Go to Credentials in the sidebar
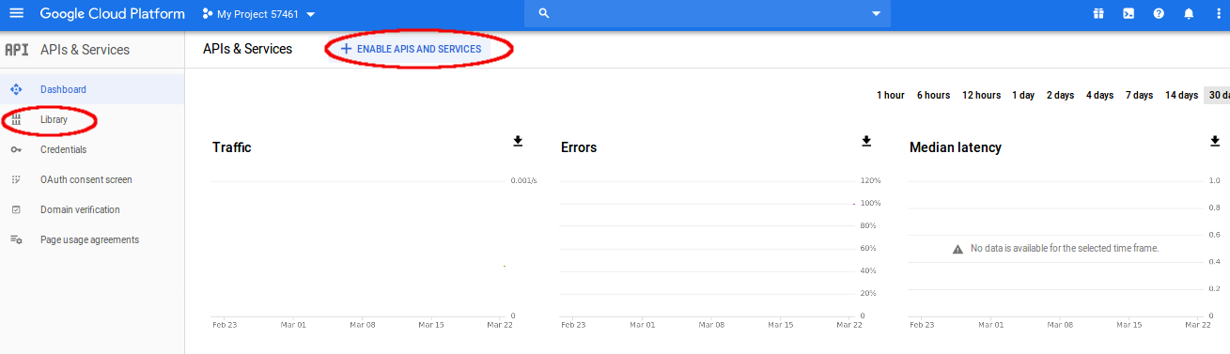Image resolution: width=1230 pixels, height=354 pixels. 92,149
